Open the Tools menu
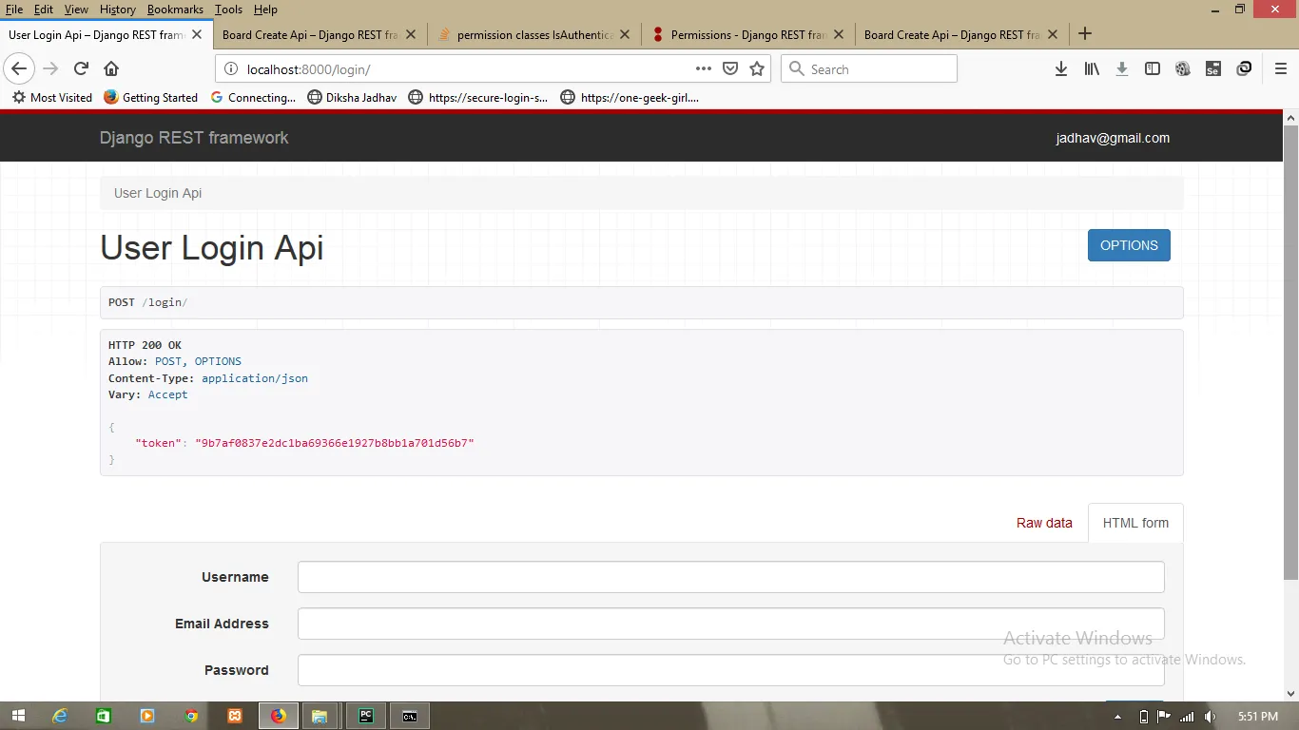The width and height of the screenshot is (1299, 730). (228, 9)
